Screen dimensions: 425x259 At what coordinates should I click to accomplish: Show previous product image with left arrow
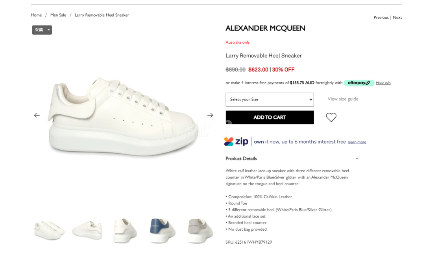[37, 115]
